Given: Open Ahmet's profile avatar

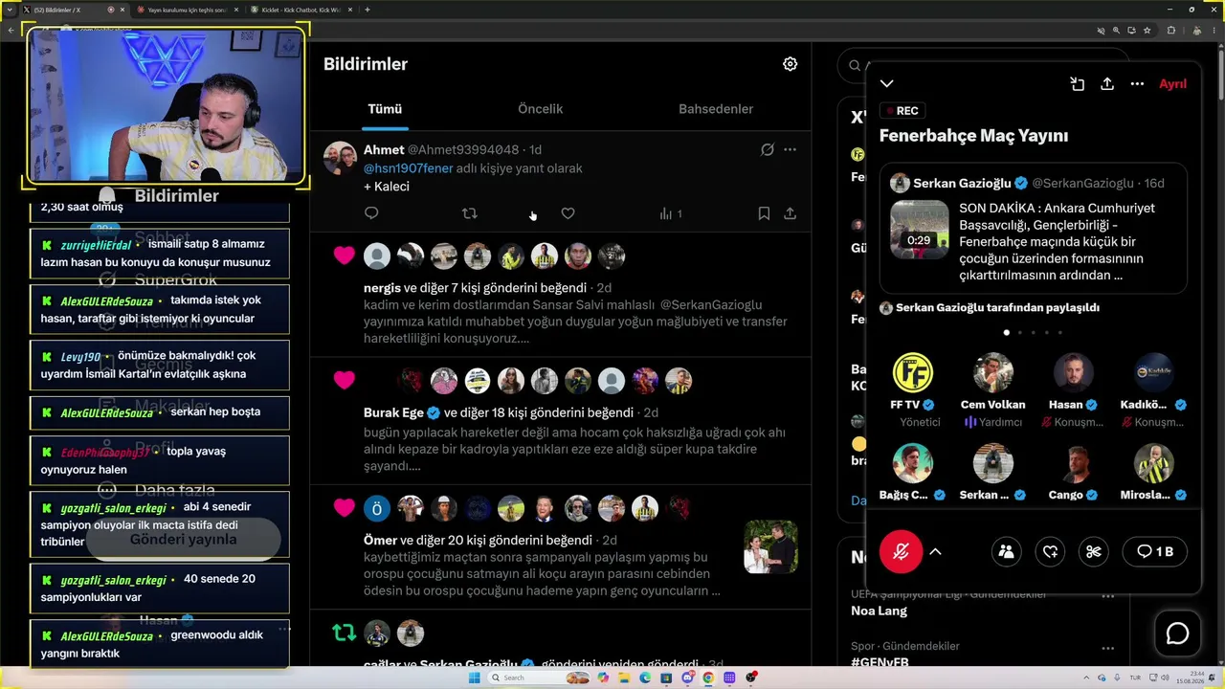Looking at the screenshot, I should pyautogui.click(x=340, y=158).
